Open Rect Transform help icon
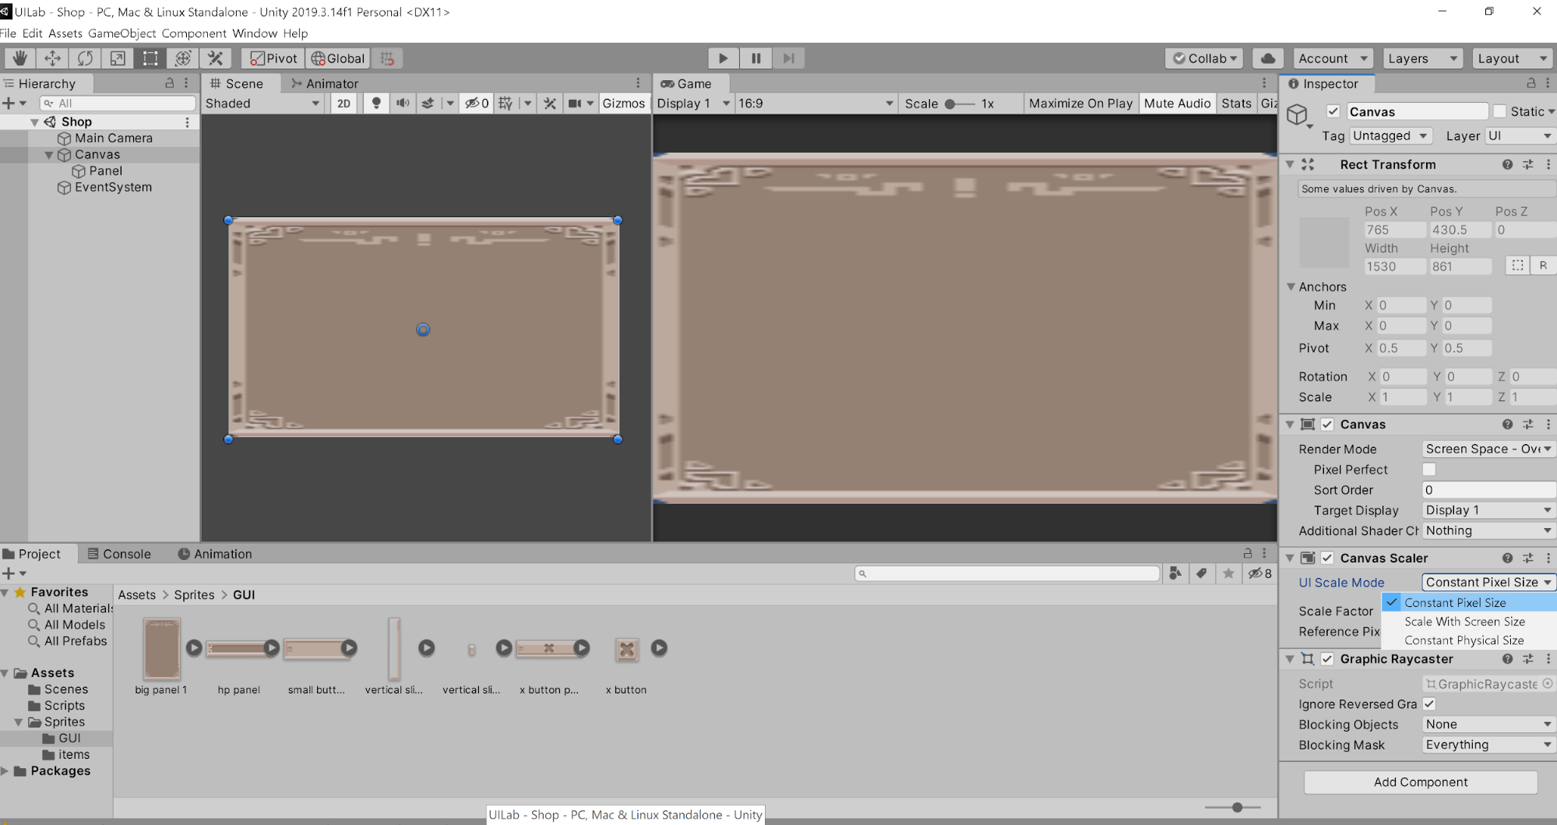This screenshot has height=825, width=1557. (1507, 164)
